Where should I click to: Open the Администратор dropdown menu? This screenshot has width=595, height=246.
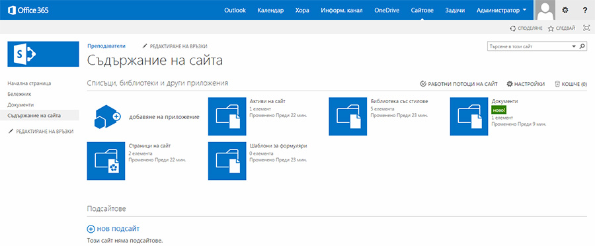[501, 11]
